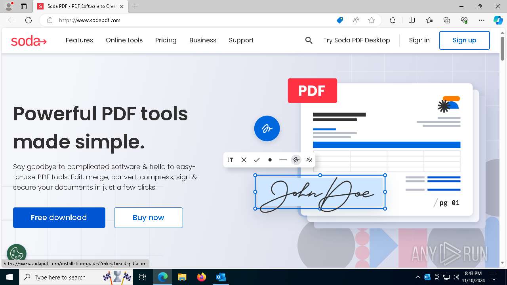The width and height of the screenshot is (507, 285).
Task: Refresh the page in the browser
Action: click(x=29, y=20)
